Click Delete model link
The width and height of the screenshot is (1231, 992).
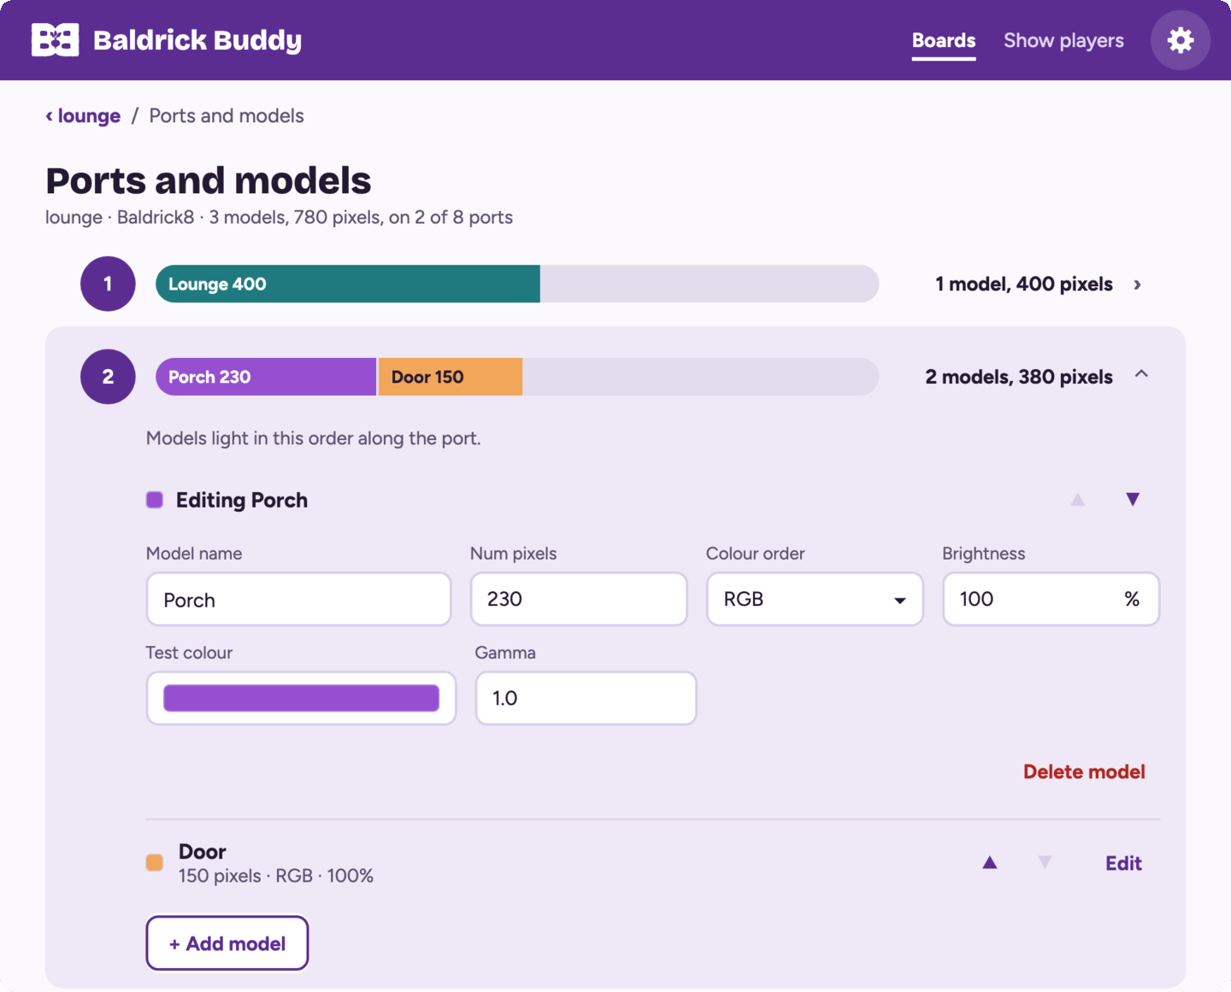click(1084, 772)
